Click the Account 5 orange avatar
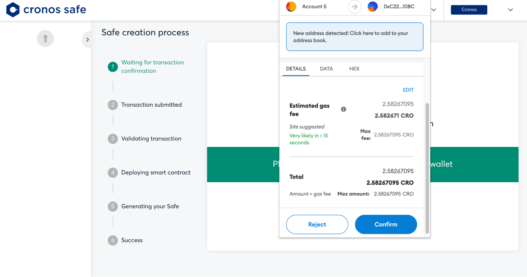This screenshot has width=527, height=277. pos(291,7)
